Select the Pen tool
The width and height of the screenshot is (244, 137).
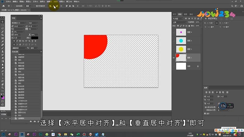coord(2,71)
